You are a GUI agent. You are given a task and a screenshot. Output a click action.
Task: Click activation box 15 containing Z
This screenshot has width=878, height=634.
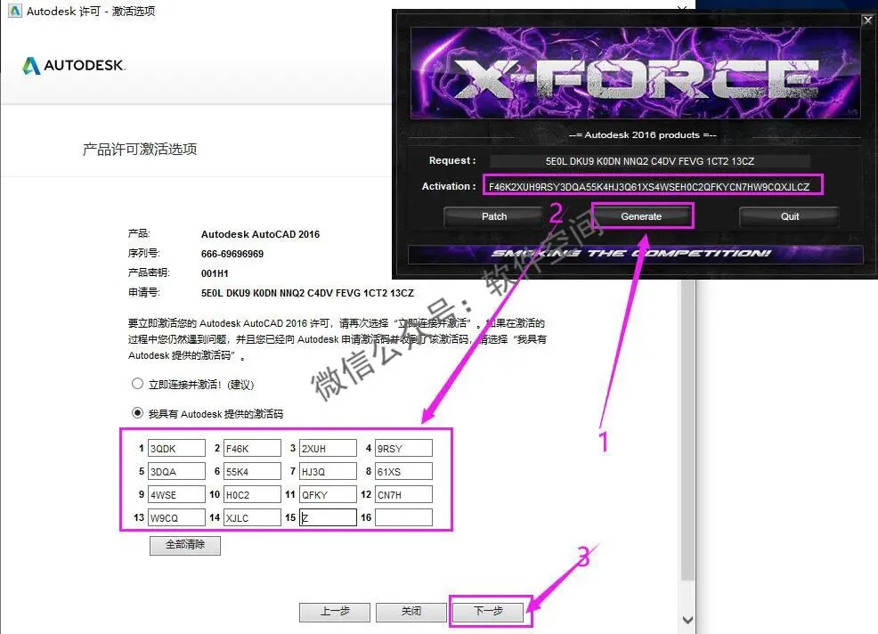coord(328,517)
